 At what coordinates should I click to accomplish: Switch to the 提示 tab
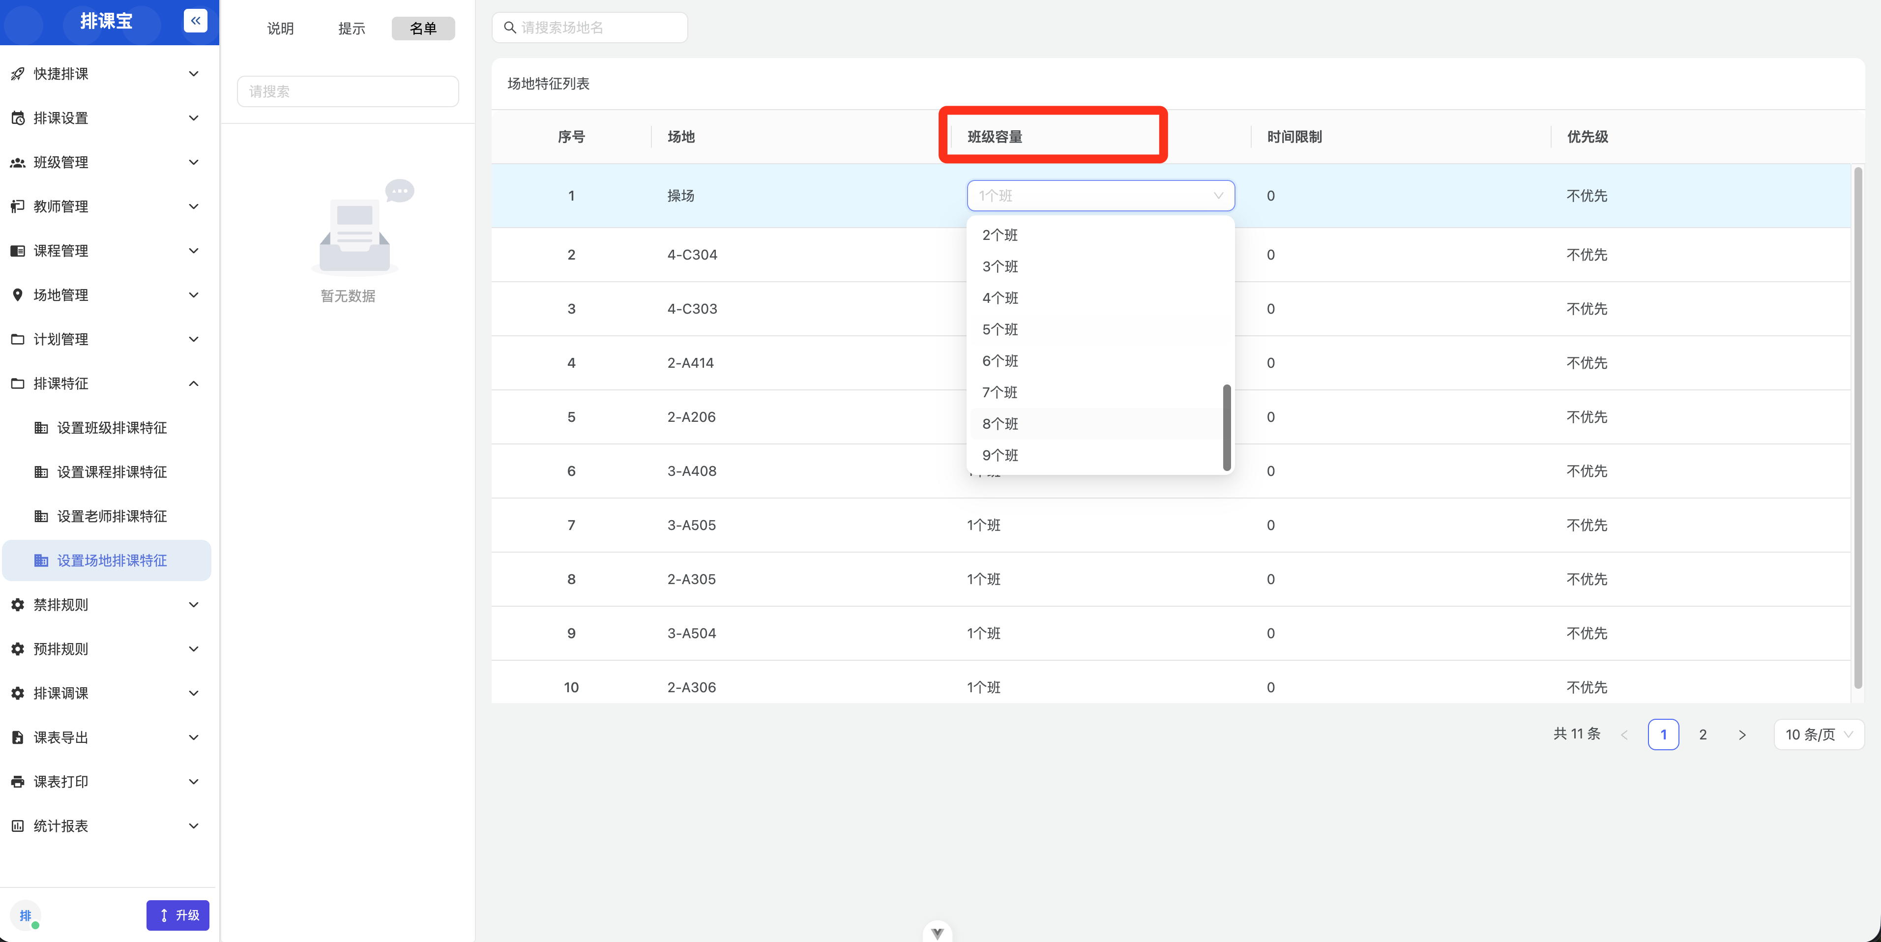351,29
